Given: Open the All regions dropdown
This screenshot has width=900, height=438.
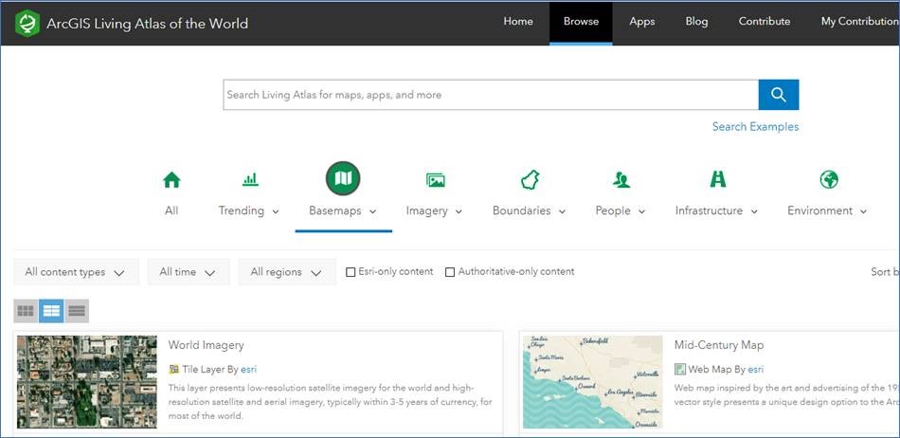Looking at the screenshot, I should coord(287,272).
